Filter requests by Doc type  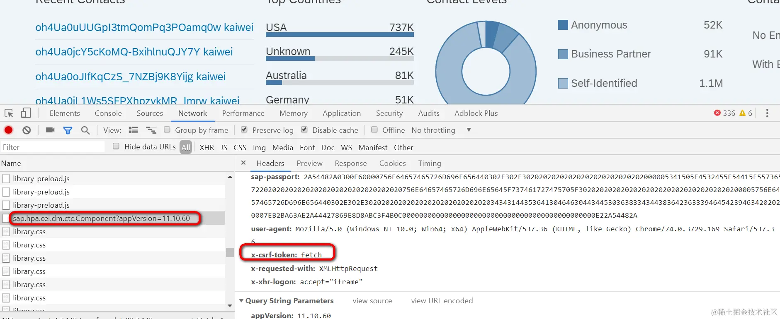point(328,148)
